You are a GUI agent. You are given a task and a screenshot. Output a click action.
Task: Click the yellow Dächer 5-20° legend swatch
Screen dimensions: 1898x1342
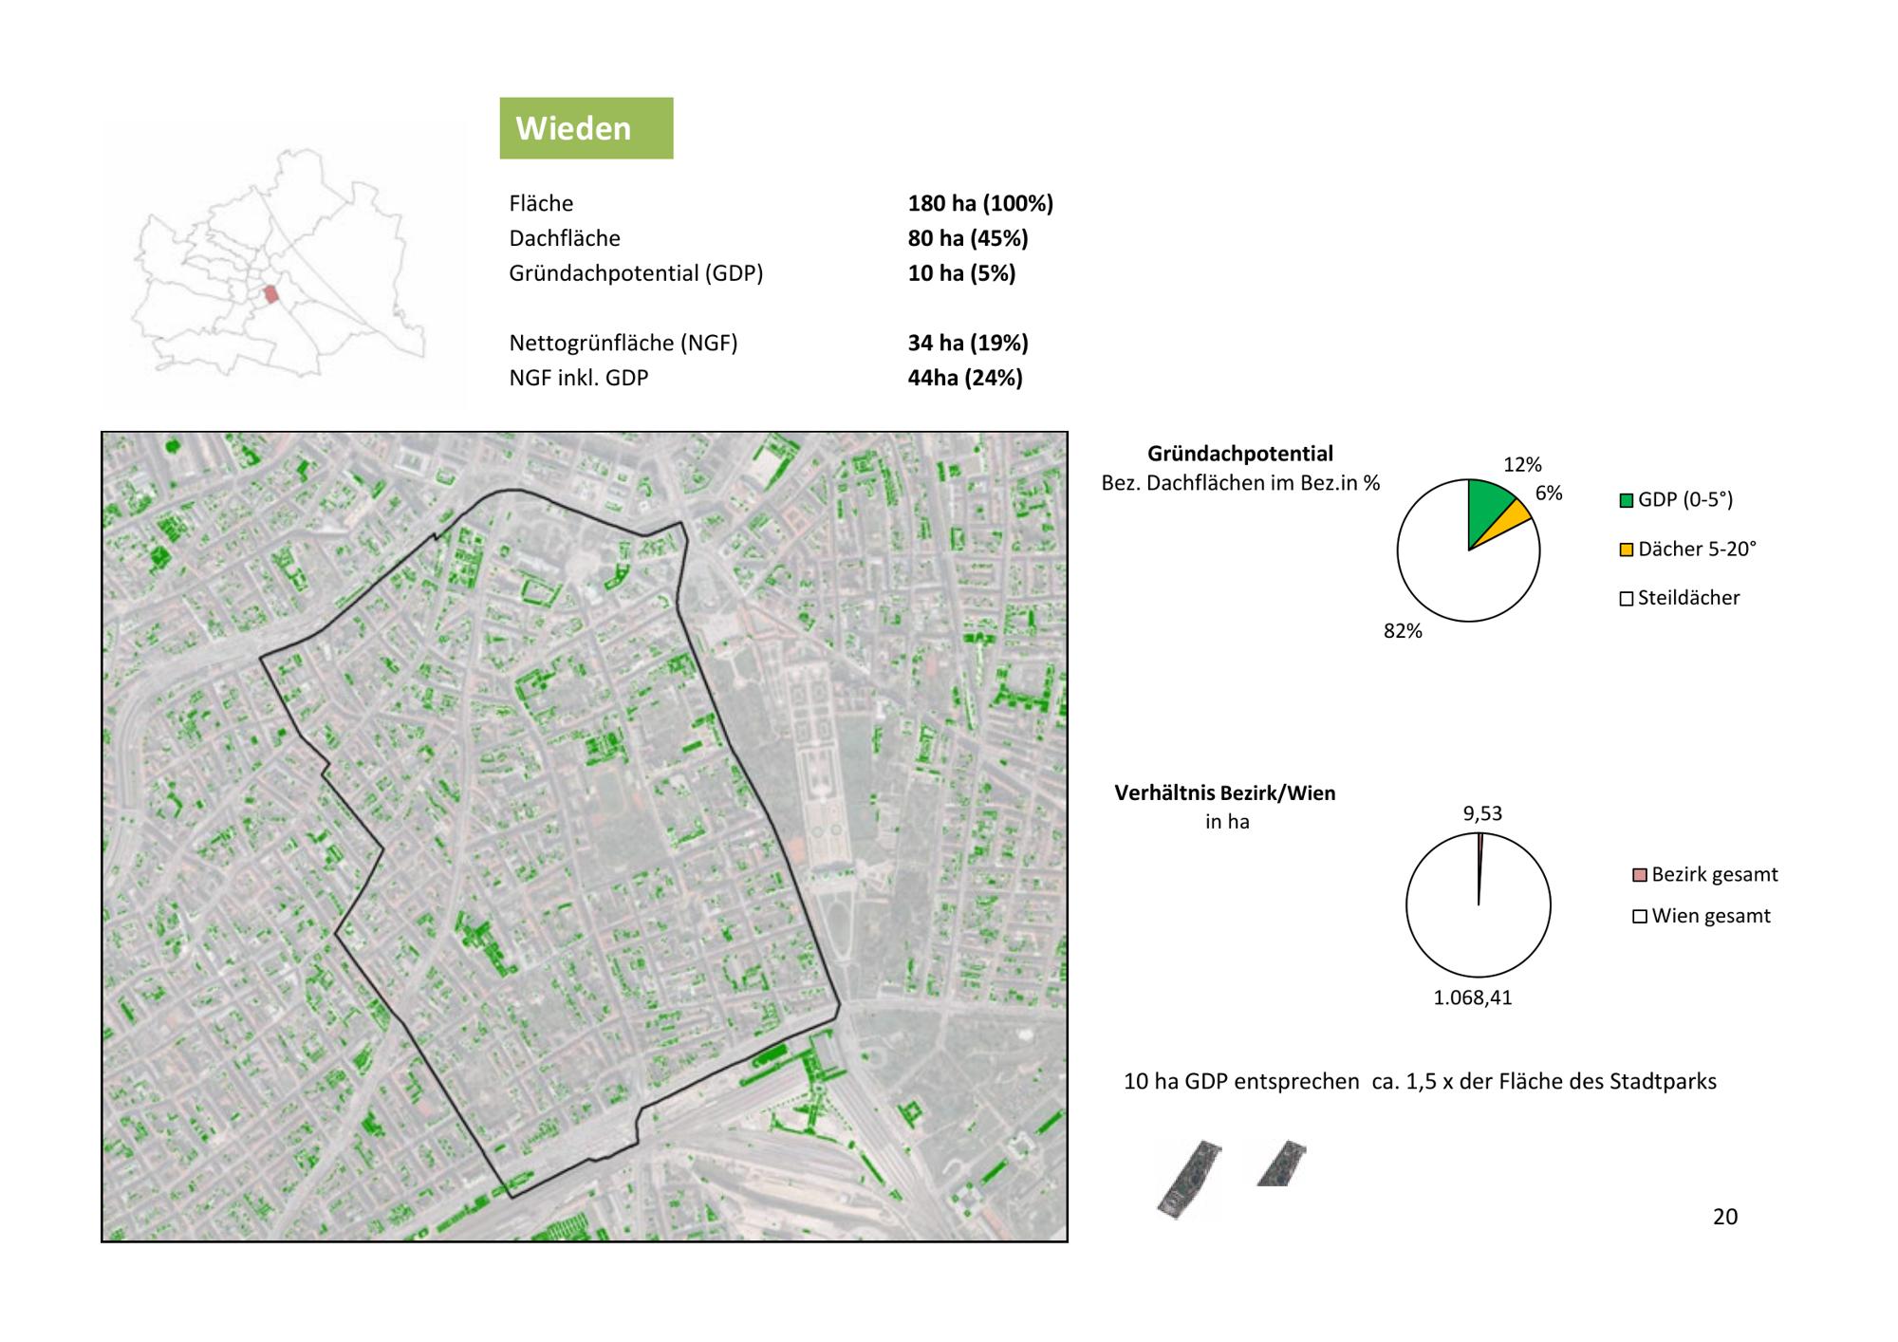pos(1626,550)
